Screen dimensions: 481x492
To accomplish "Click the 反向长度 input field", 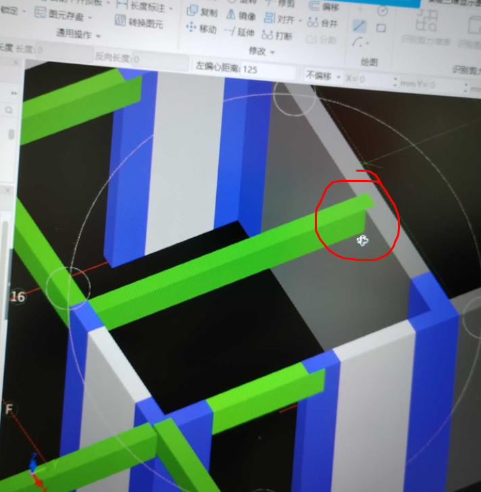I will pos(160,62).
